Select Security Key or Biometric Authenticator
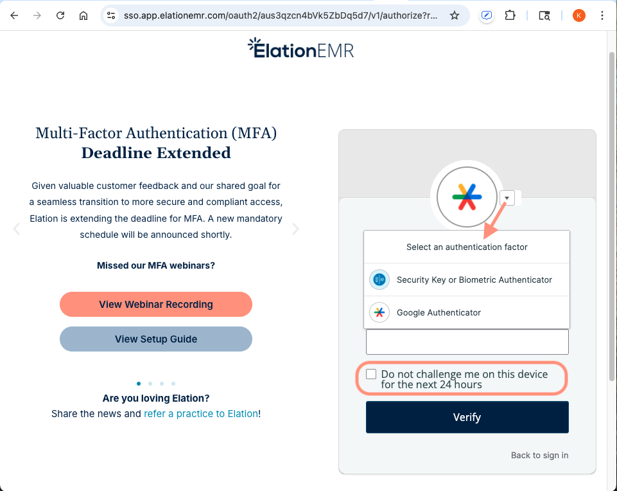The height and width of the screenshot is (491, 617). click(x=473, y=280)
